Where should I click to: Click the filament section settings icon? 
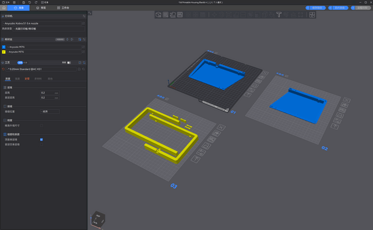click(84, 40)
